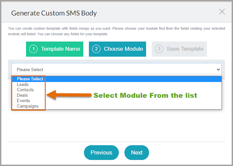Select Campaigns module option
The image size is (233, 166).
coord(27,106)
